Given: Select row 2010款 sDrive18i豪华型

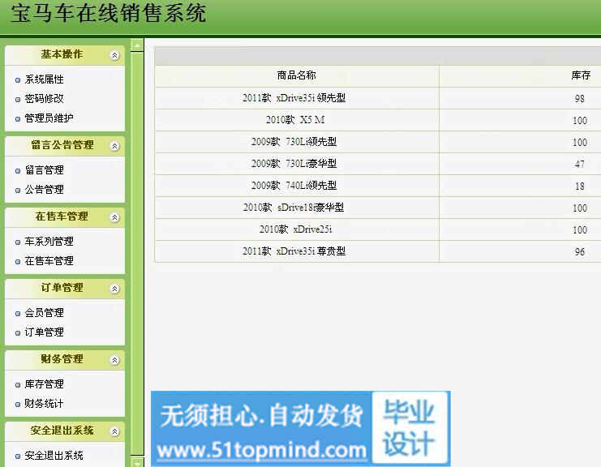Looking at the screenshot, I should coord(378,208).
